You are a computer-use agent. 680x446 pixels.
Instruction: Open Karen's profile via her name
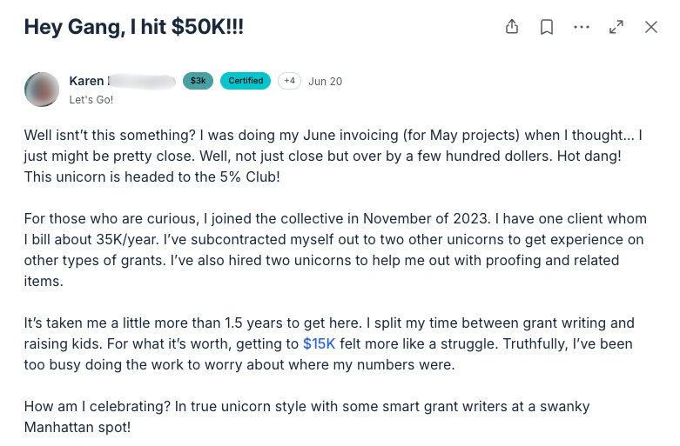coord(88,81)
